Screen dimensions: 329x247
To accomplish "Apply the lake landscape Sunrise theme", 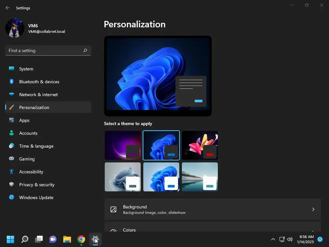I will pyautogui.click(x=200, y=177).
